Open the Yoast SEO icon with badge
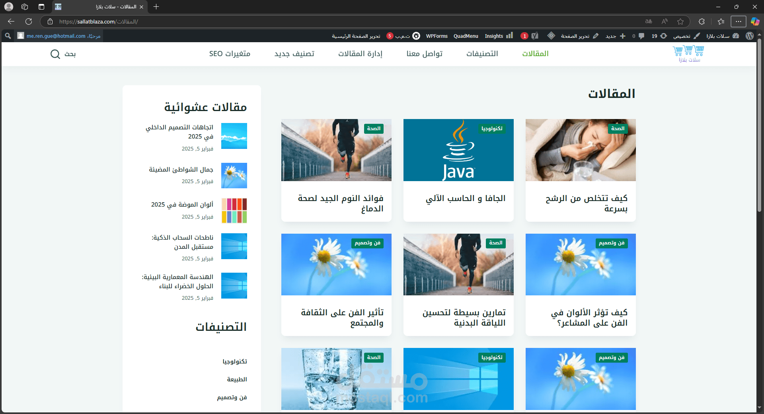 (530, 36)
